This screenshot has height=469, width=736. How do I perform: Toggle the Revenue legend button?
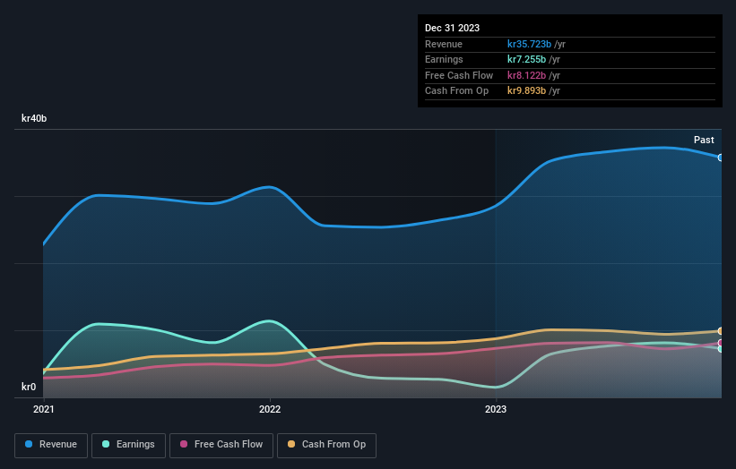[51, 445]
